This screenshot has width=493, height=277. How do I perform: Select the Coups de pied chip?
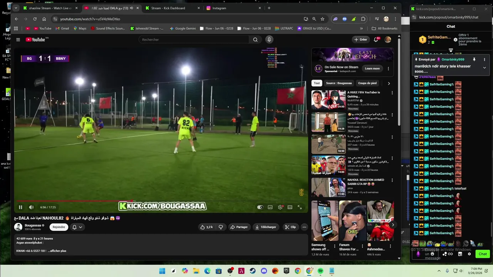point(367,83)
